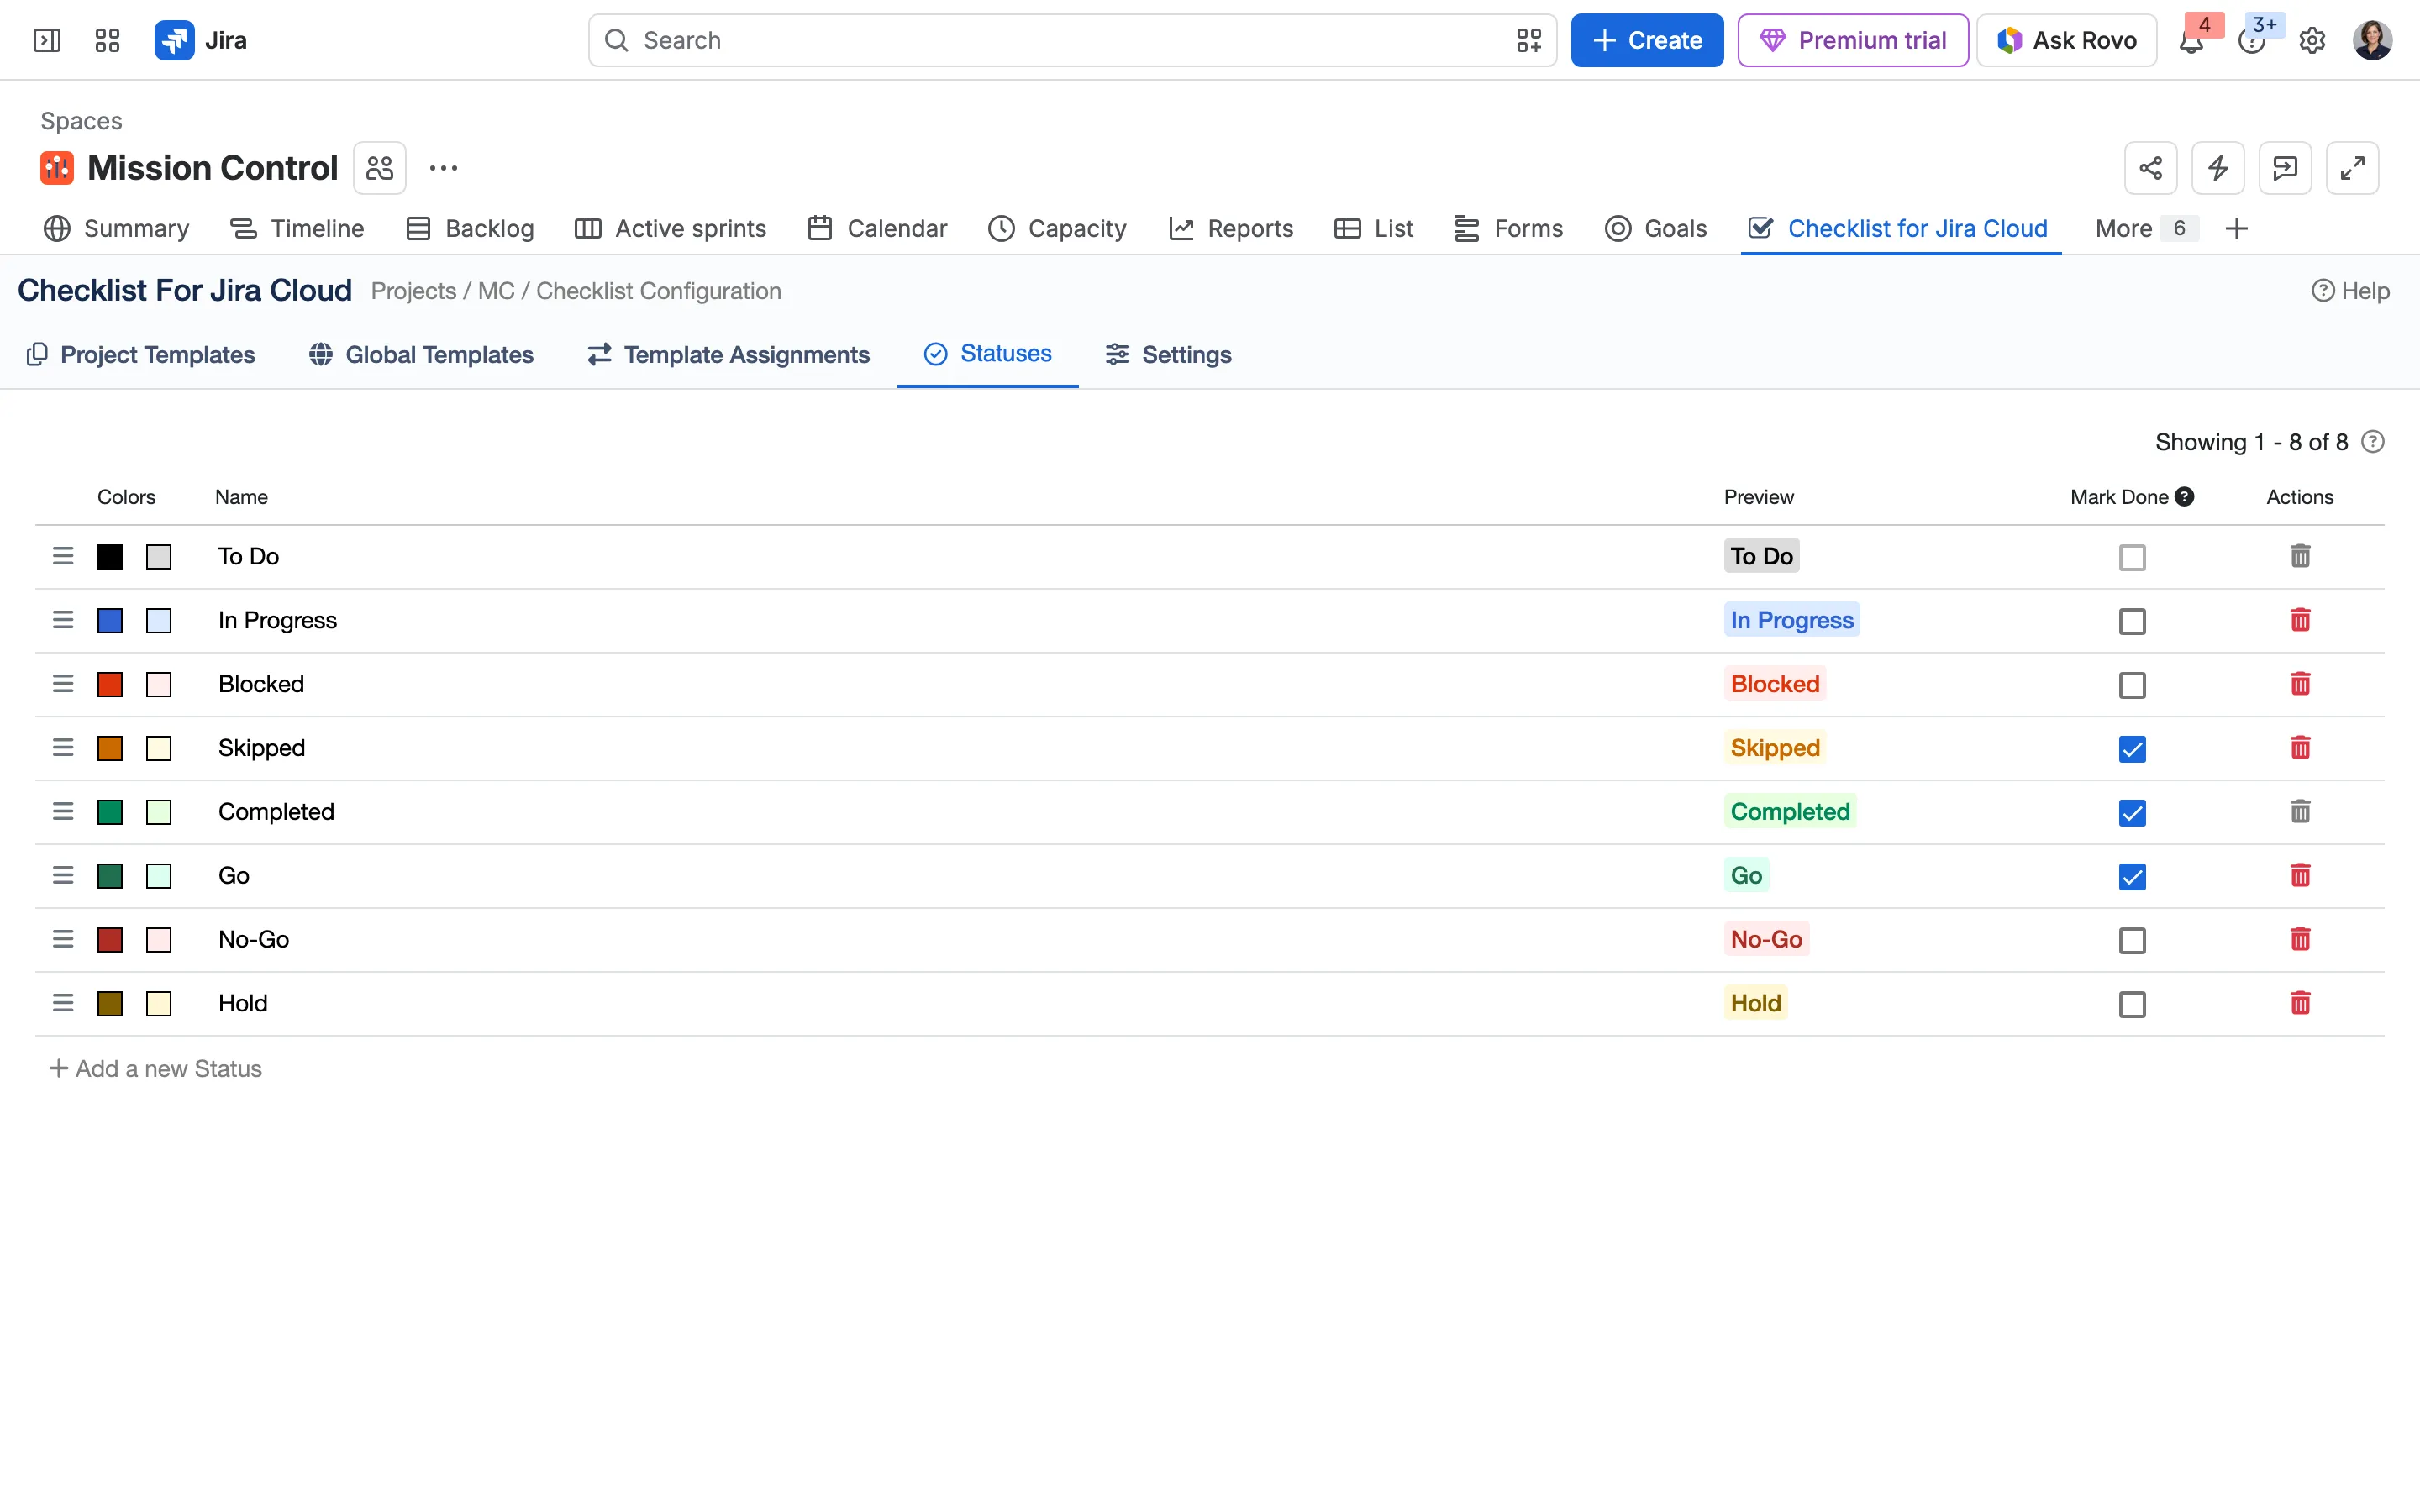
Task: Click the Share icon for Mission Control
Action: (2150, 168)
